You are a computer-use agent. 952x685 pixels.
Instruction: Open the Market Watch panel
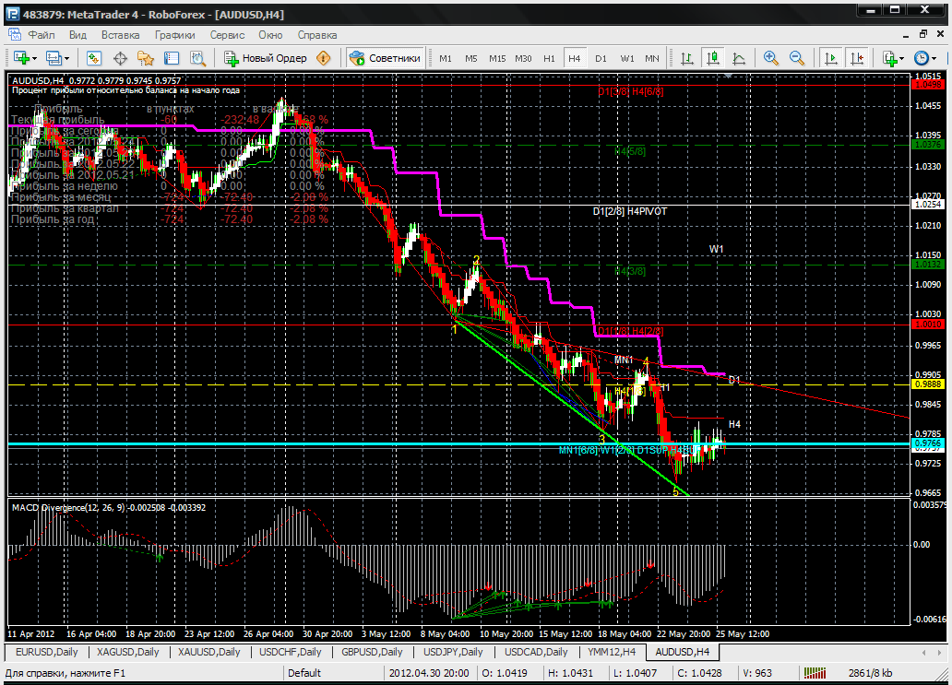point(94,58)
